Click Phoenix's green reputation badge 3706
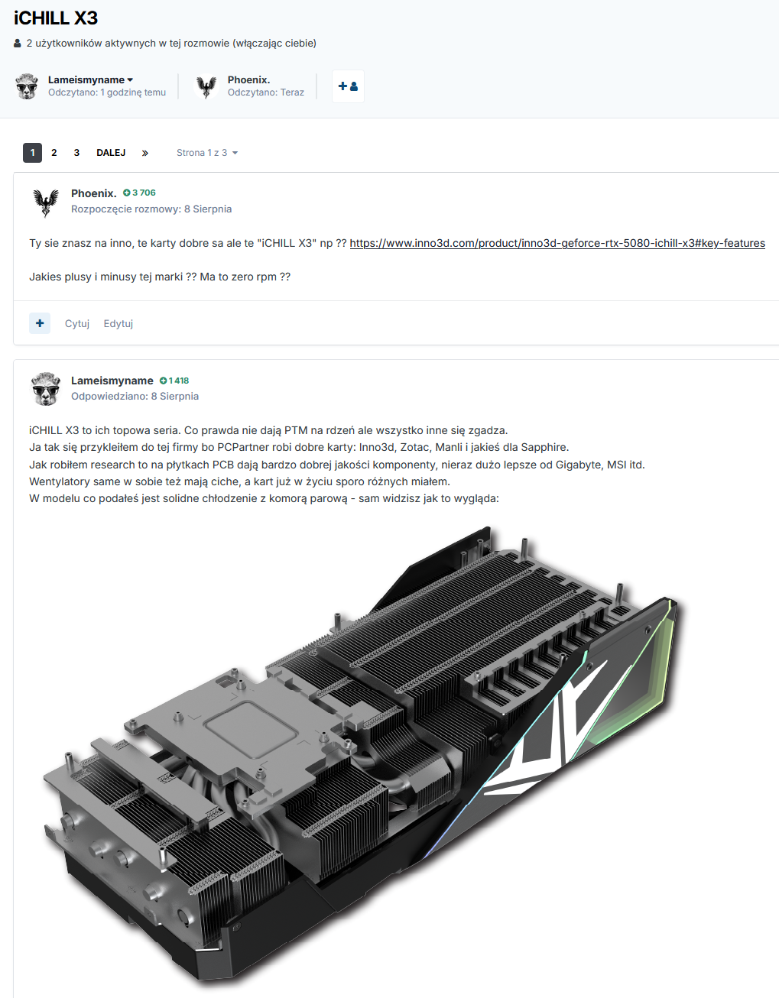Image resolution: width=779 pixels, height=998 pixels. 139,193
